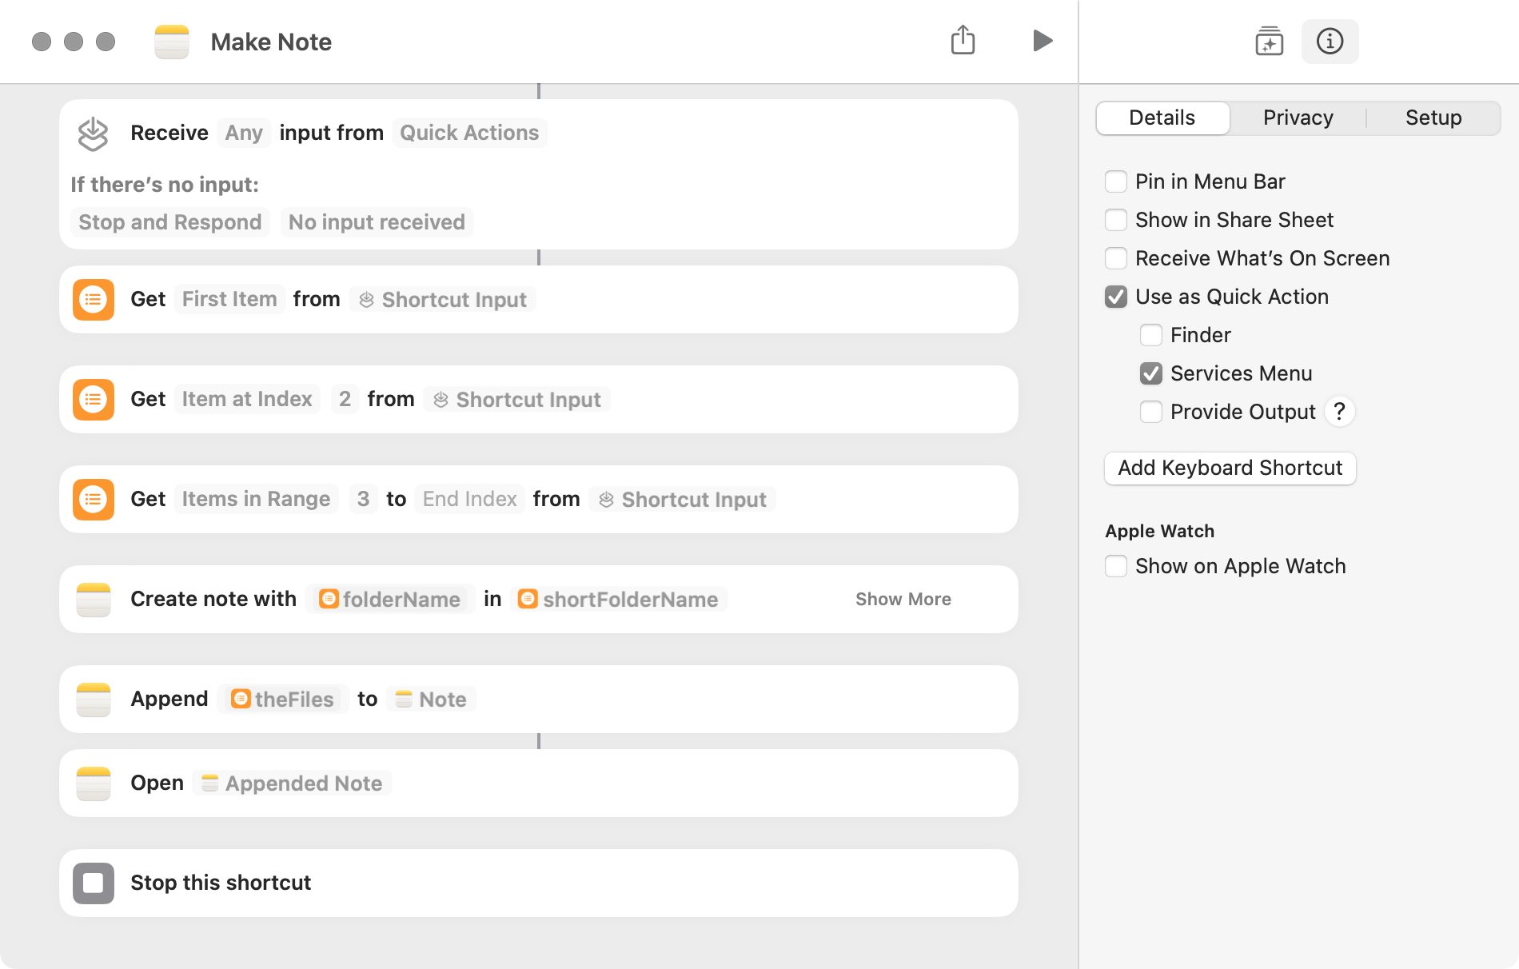Click the theFiles variable token
This screenshot has width=1519, height=969.
pos(282,700)
